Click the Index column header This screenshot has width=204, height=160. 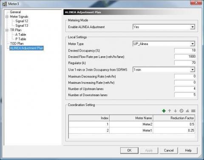coord(89,118)
